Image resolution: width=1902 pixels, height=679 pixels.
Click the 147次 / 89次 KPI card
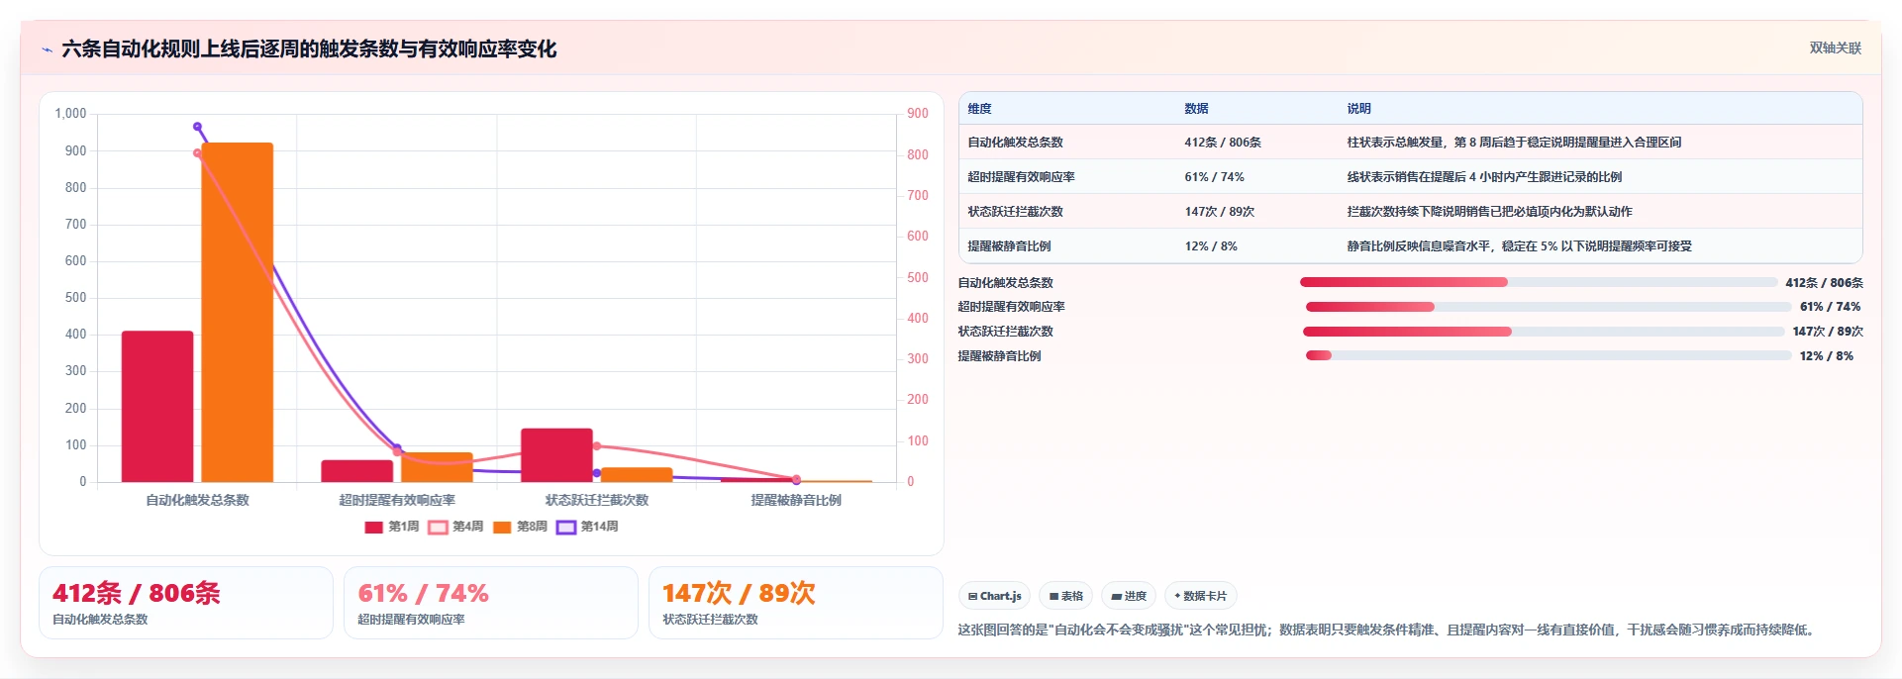[x=796, y=603]
